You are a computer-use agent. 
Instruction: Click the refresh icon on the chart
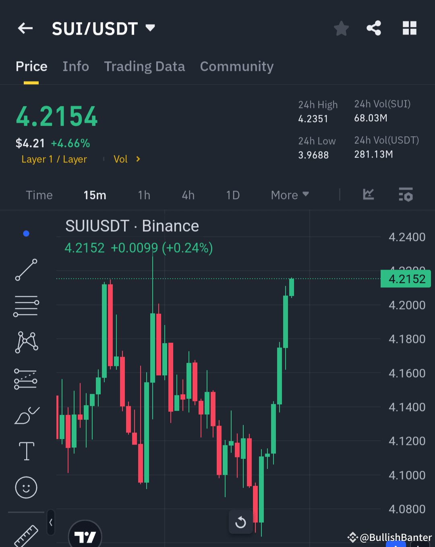[240, 522]
